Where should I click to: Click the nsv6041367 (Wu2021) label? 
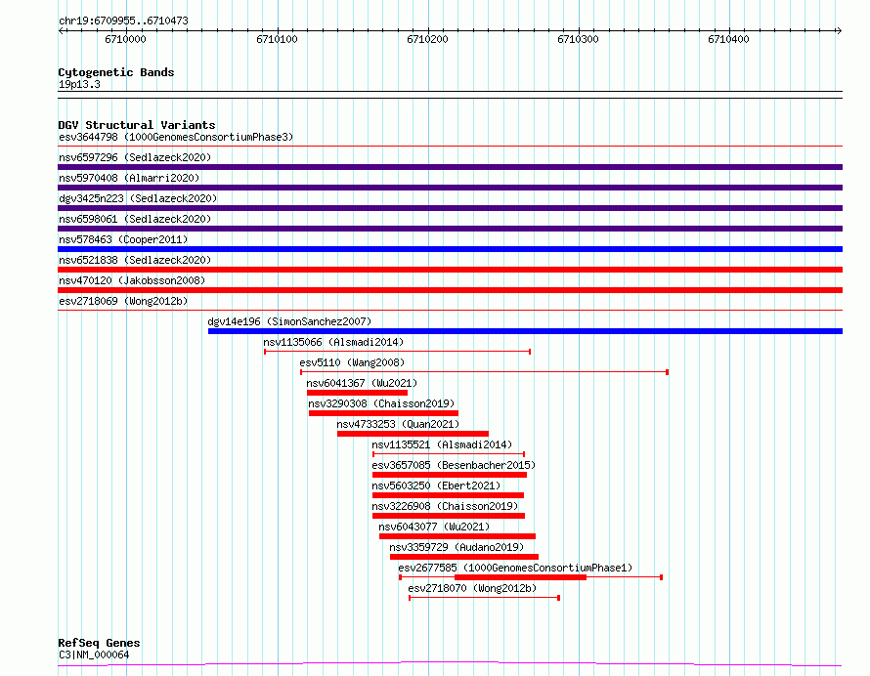click(x=362, y=383)
